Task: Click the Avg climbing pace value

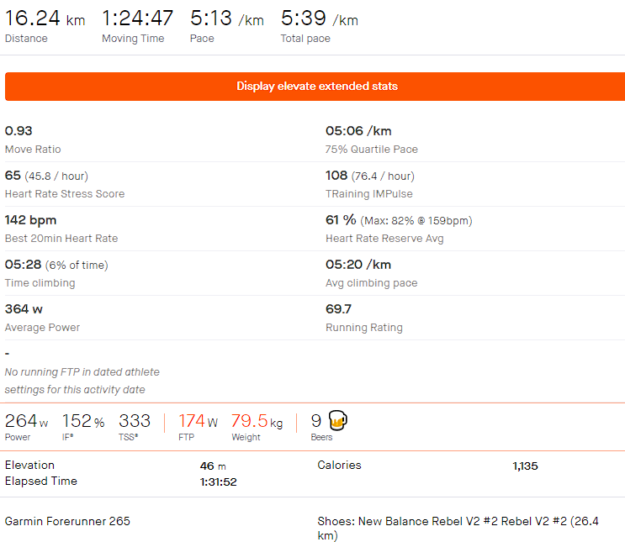Action: point(358,265)
